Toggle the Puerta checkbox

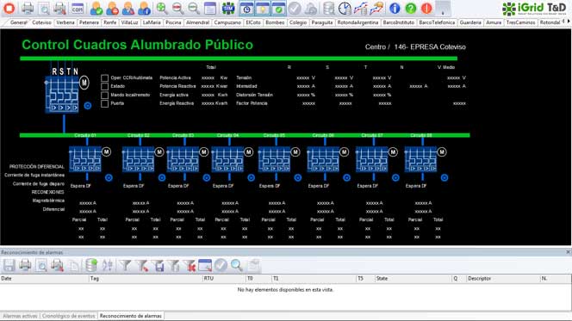tap(105, 103)
